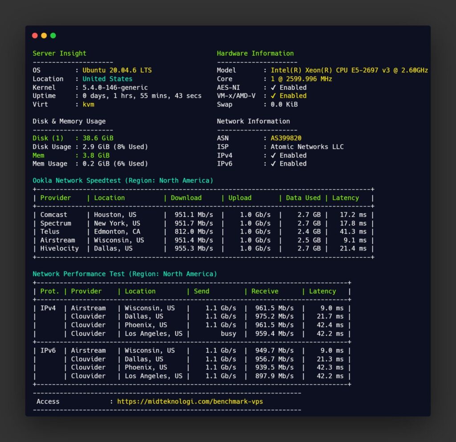Click the IPv4 Enabled checkmark under Network Information
The height and width of the screenshot is (442, 456).
point(273,155)
